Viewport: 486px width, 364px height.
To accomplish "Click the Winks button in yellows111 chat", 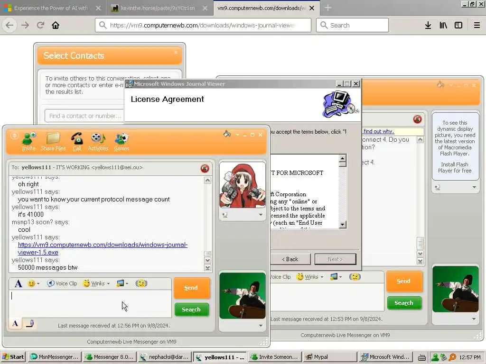I will coord(94,283).
